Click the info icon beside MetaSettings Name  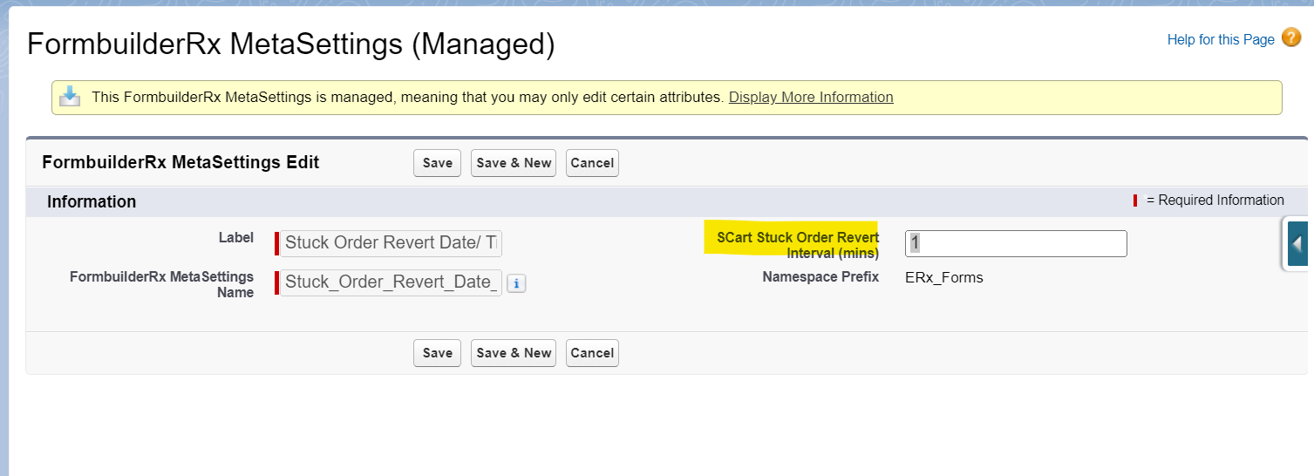coord(516,283)
